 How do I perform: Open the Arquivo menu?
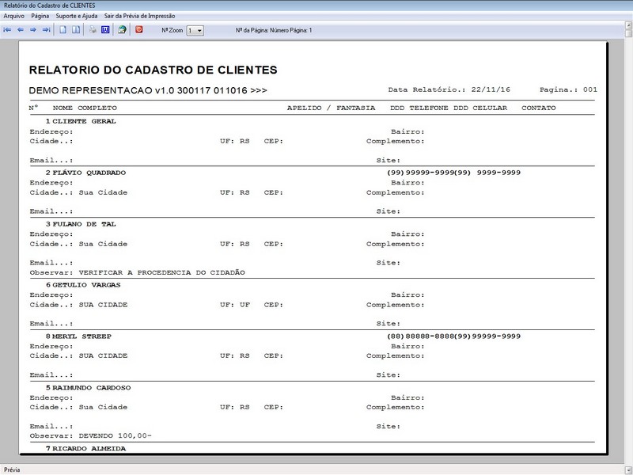(13, 16)
